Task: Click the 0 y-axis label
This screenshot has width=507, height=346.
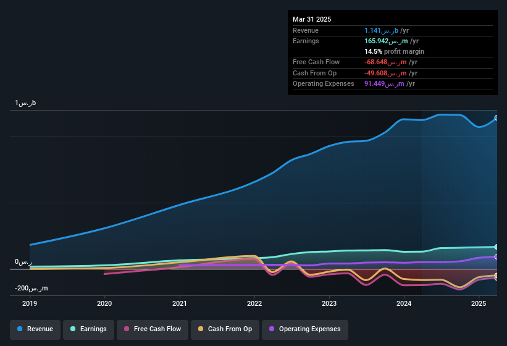Action: click(23, 261)
